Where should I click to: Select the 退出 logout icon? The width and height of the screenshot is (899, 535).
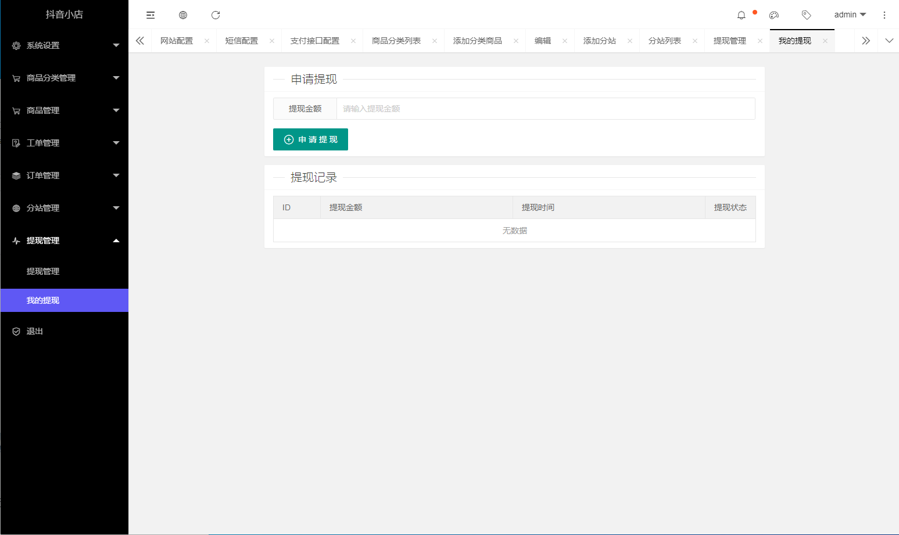point(16,331)
